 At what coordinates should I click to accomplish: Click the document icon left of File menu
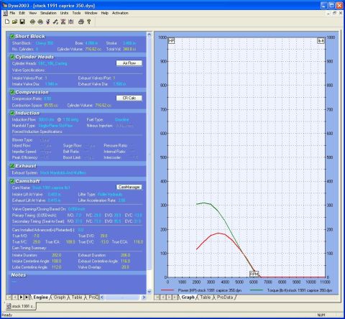point(6,13)
